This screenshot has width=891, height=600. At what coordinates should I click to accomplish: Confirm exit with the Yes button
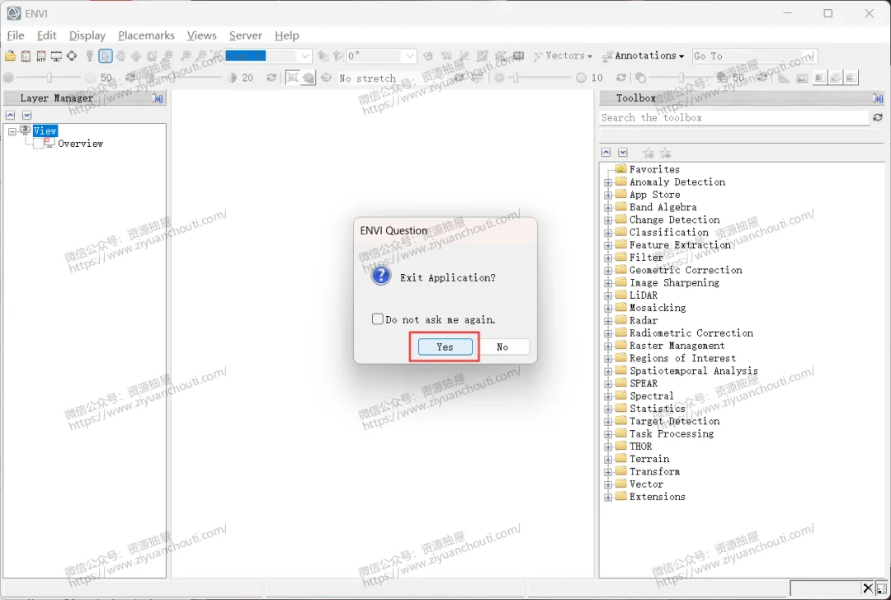[x=445, y=347]
